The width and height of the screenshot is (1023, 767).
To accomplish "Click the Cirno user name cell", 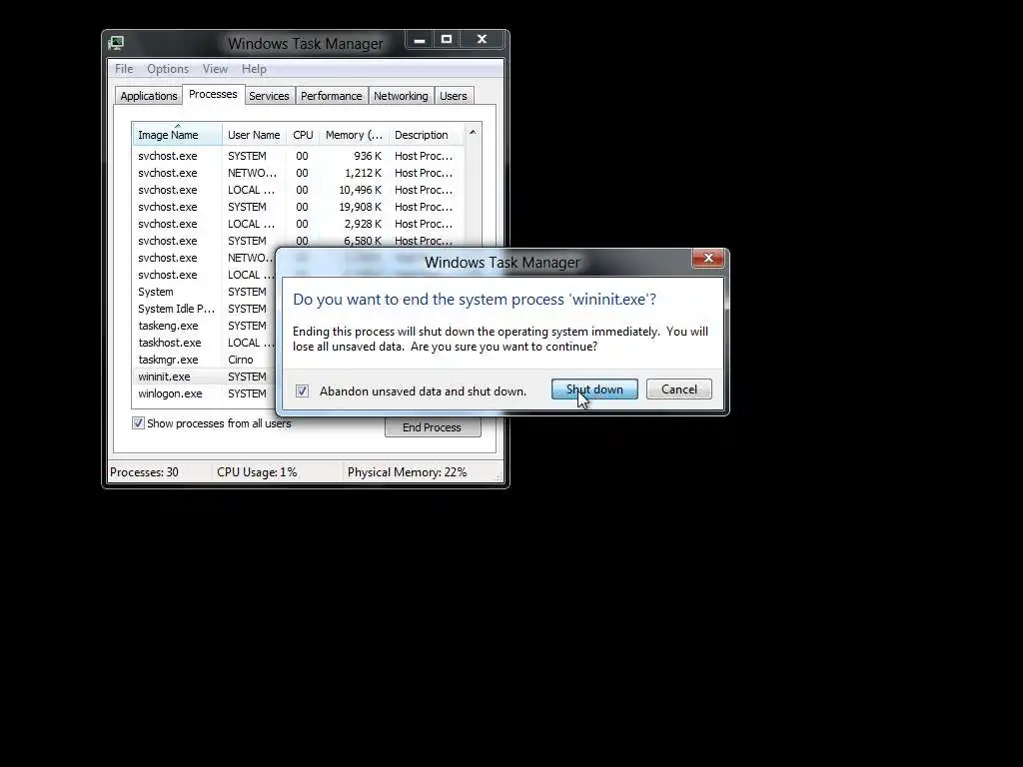I will (x=240, y=360).
